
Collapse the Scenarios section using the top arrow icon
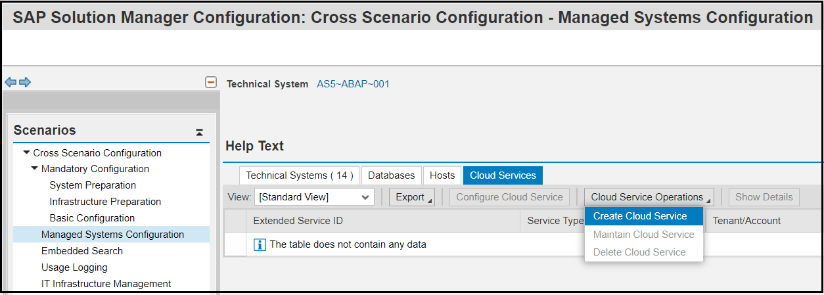(200, 132)
